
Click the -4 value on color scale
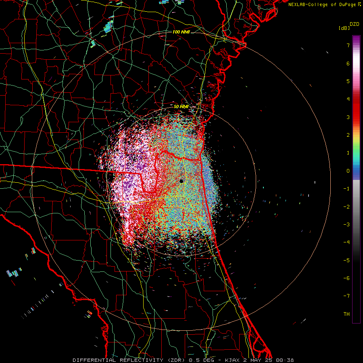(346, 242)
